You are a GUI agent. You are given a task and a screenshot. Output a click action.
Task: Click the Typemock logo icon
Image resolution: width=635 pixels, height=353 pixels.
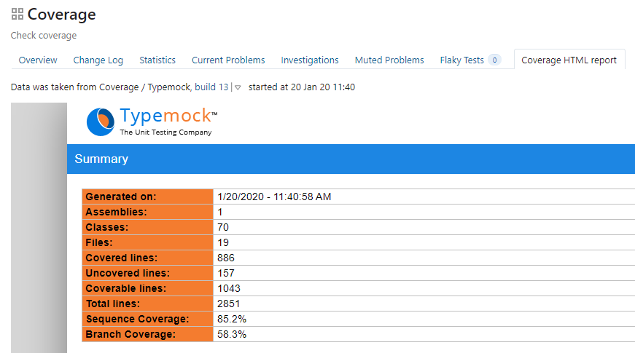point(100,122)
